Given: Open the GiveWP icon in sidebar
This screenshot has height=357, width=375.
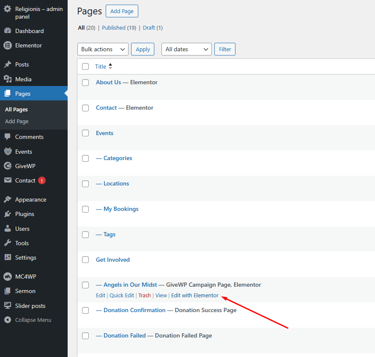Looking at the screenshot, I should pos(8,166).
